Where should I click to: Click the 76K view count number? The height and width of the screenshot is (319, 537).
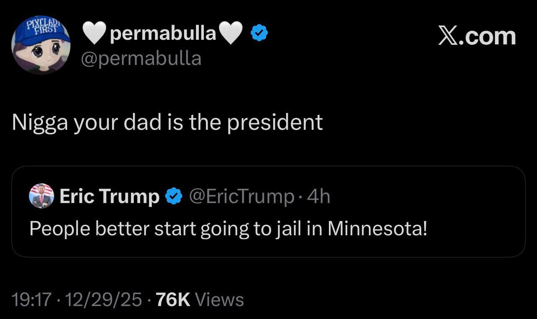(173, 300)
